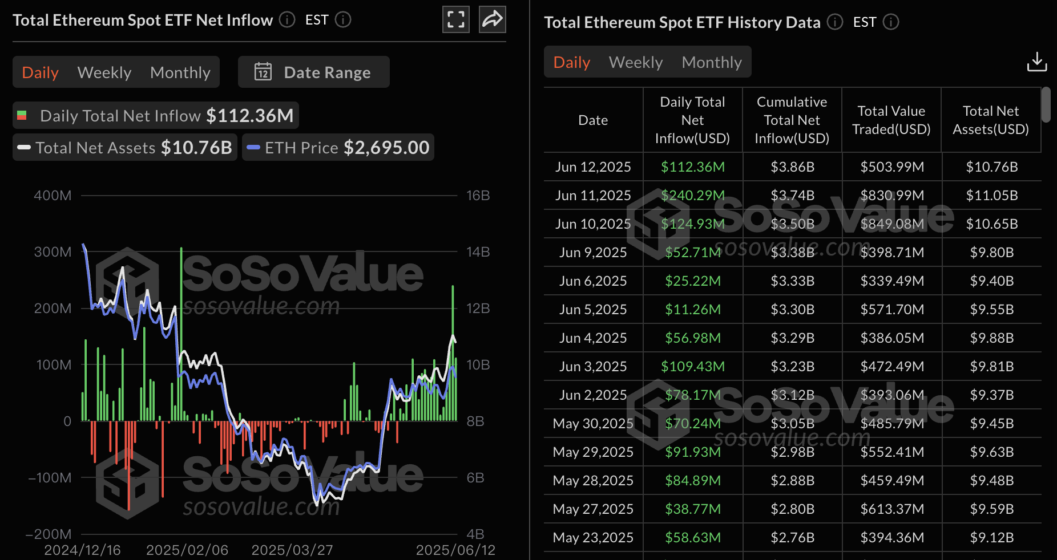Switch chart to Weekly view
The height and width of the screenshot is (560, 1057).
[104, 72]
